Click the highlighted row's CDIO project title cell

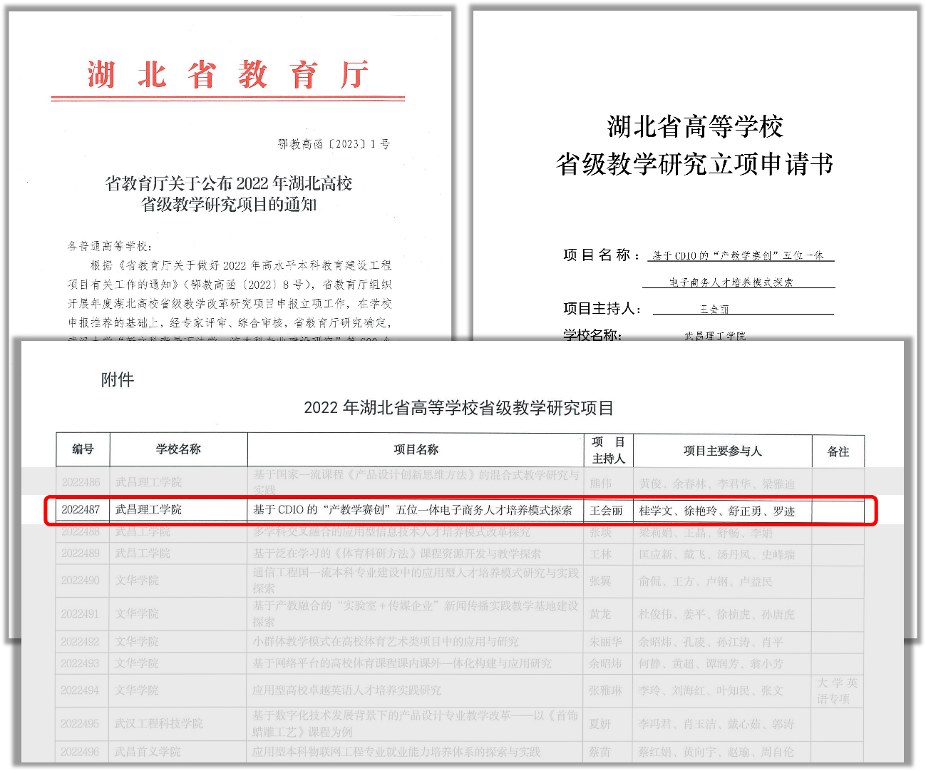click(413, 510)
